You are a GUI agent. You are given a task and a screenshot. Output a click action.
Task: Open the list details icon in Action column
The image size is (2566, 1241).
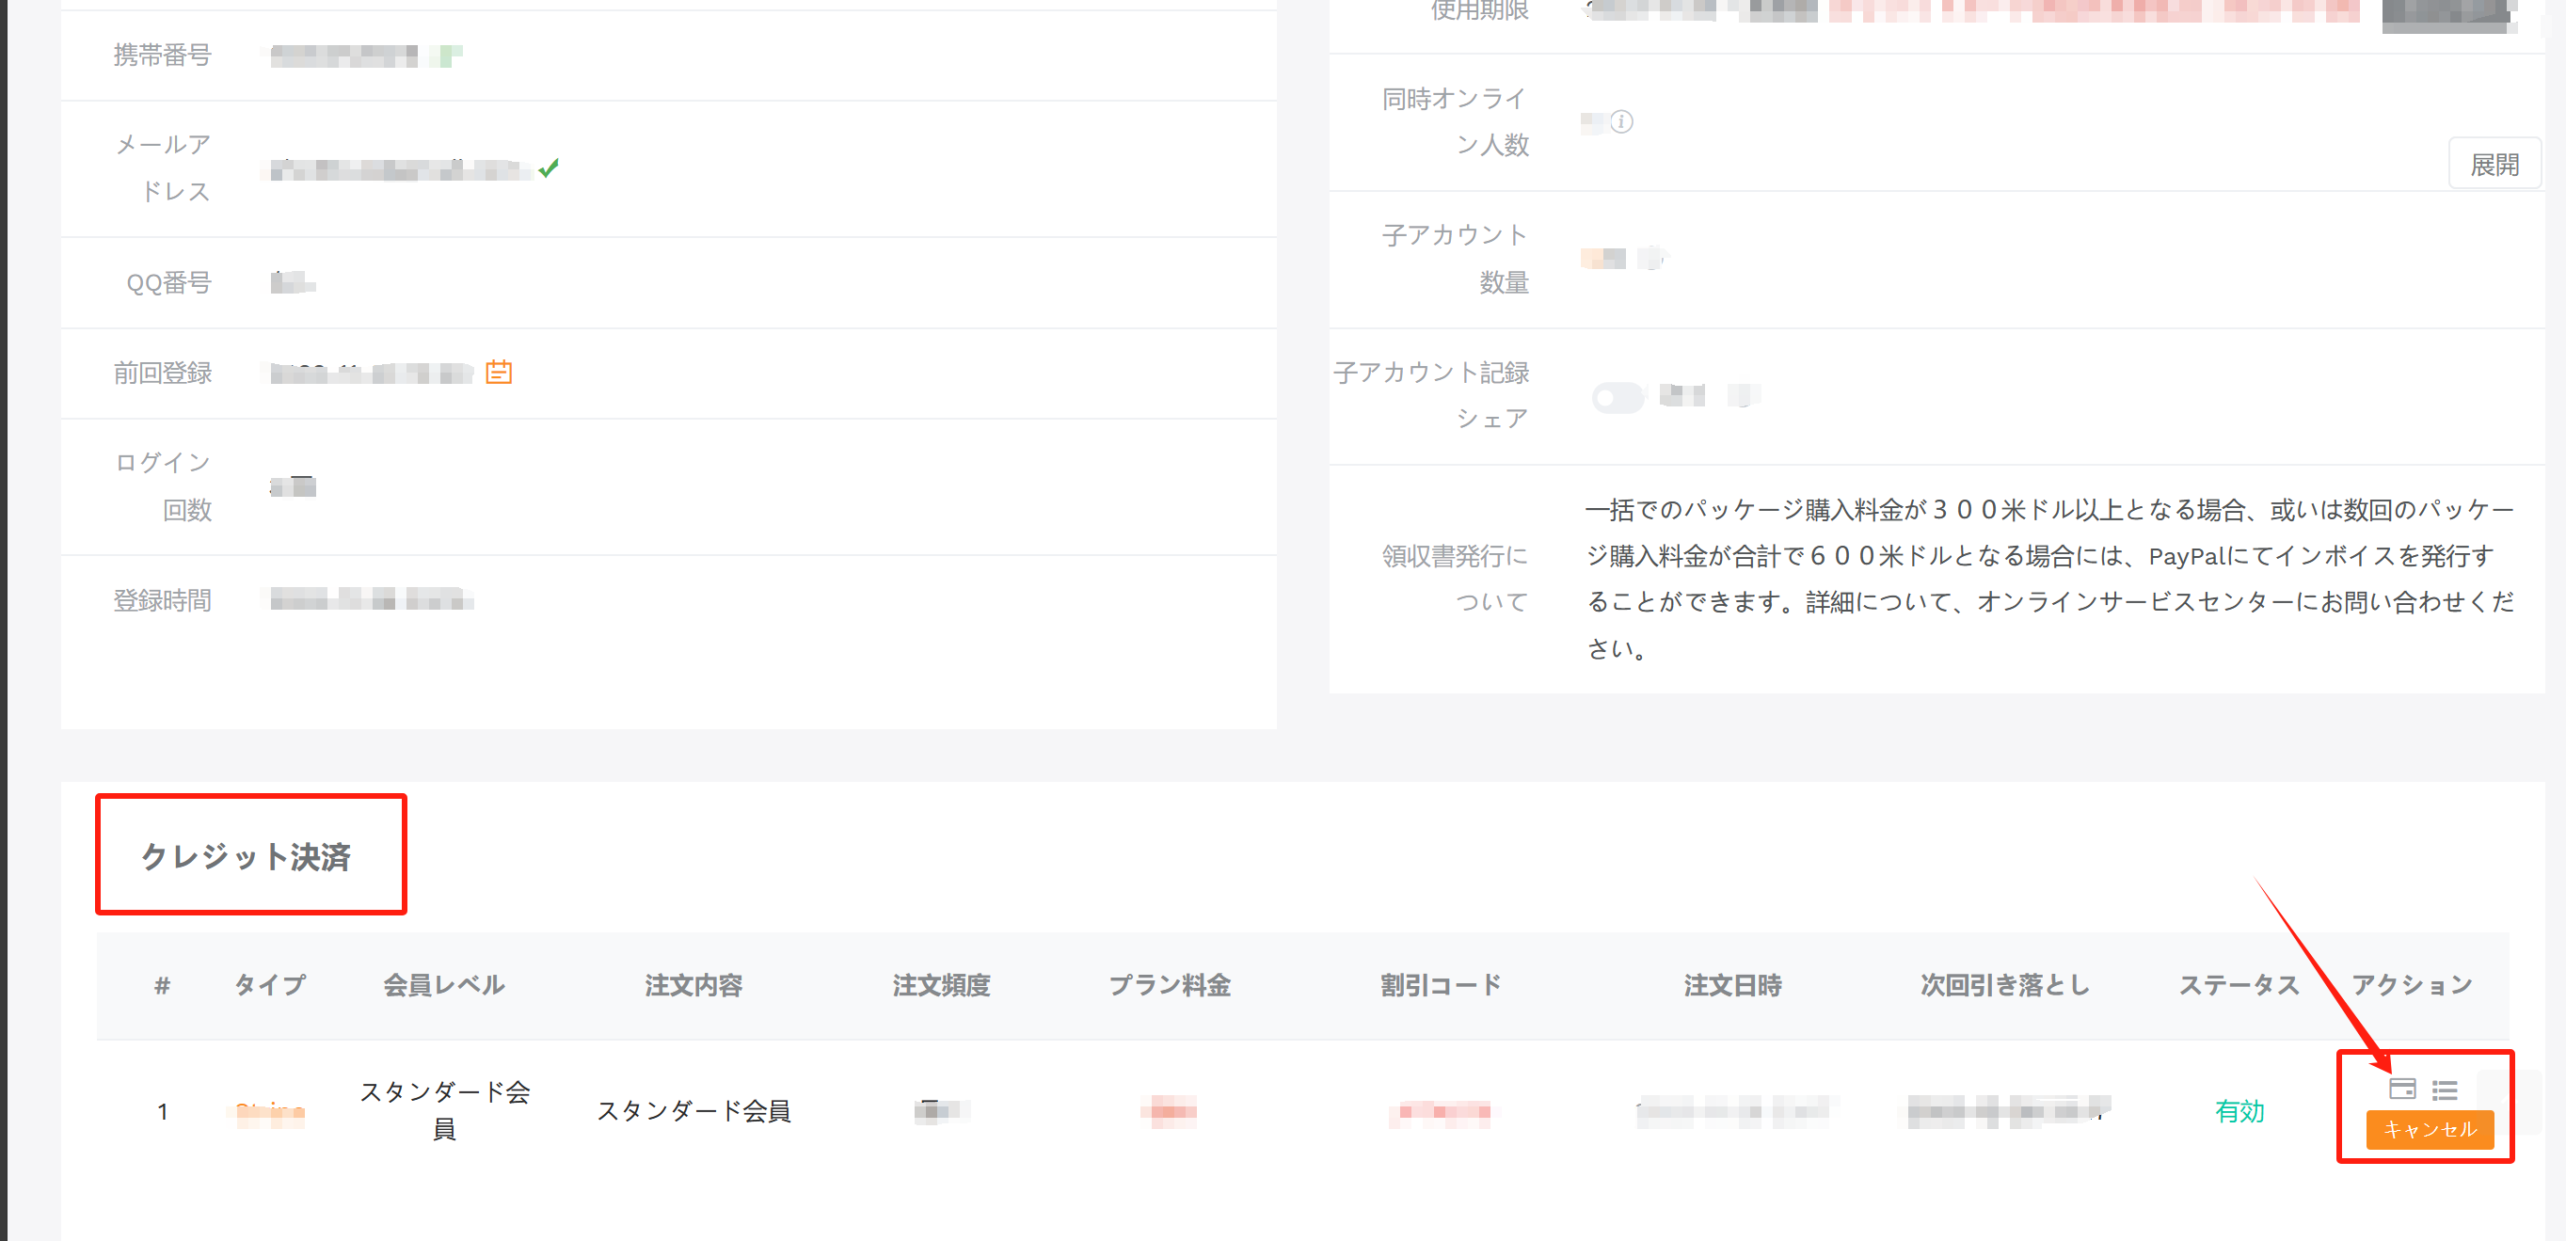pos(2445,1090)
